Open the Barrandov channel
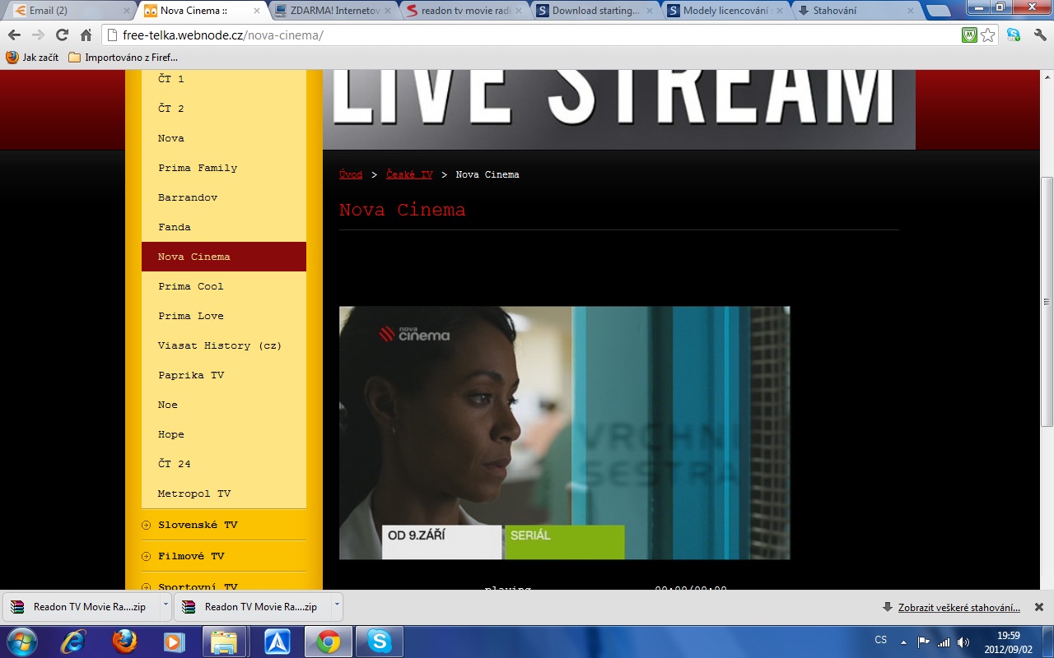This screenshot has height=658, width=1054. (224, 197)
